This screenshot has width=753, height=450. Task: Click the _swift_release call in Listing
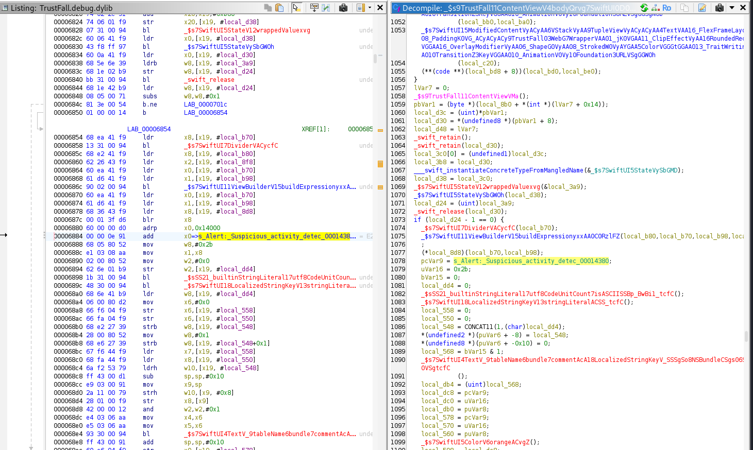pyautogui.click(x=210, y=80)
